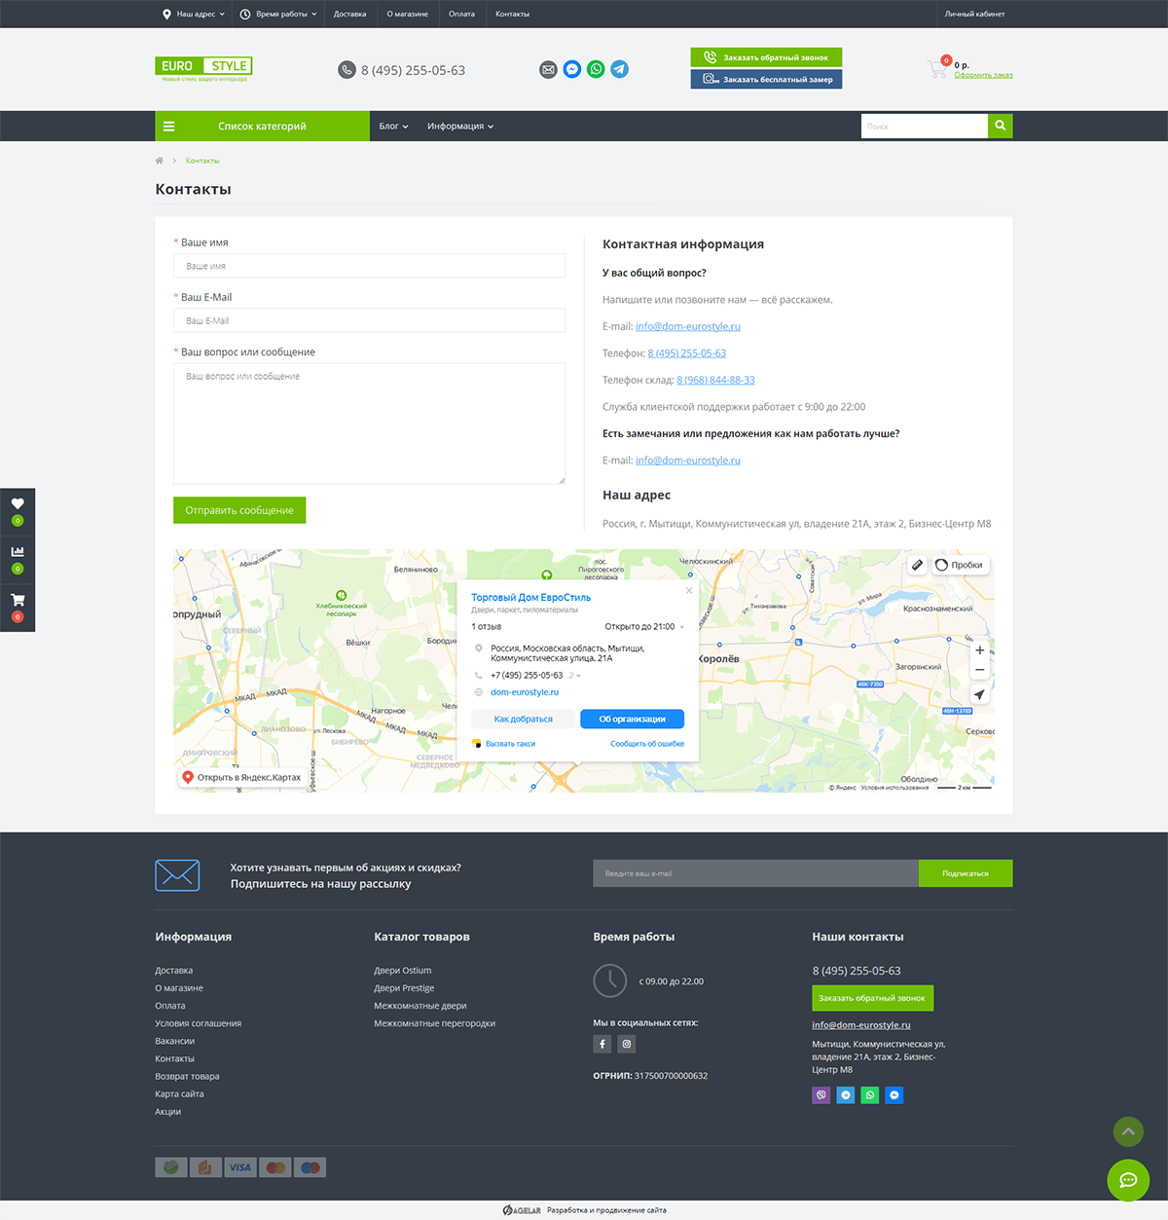Open the Блог dropdown menu
Viewport: 1168px width, 1220px height.
pos(393,127)
